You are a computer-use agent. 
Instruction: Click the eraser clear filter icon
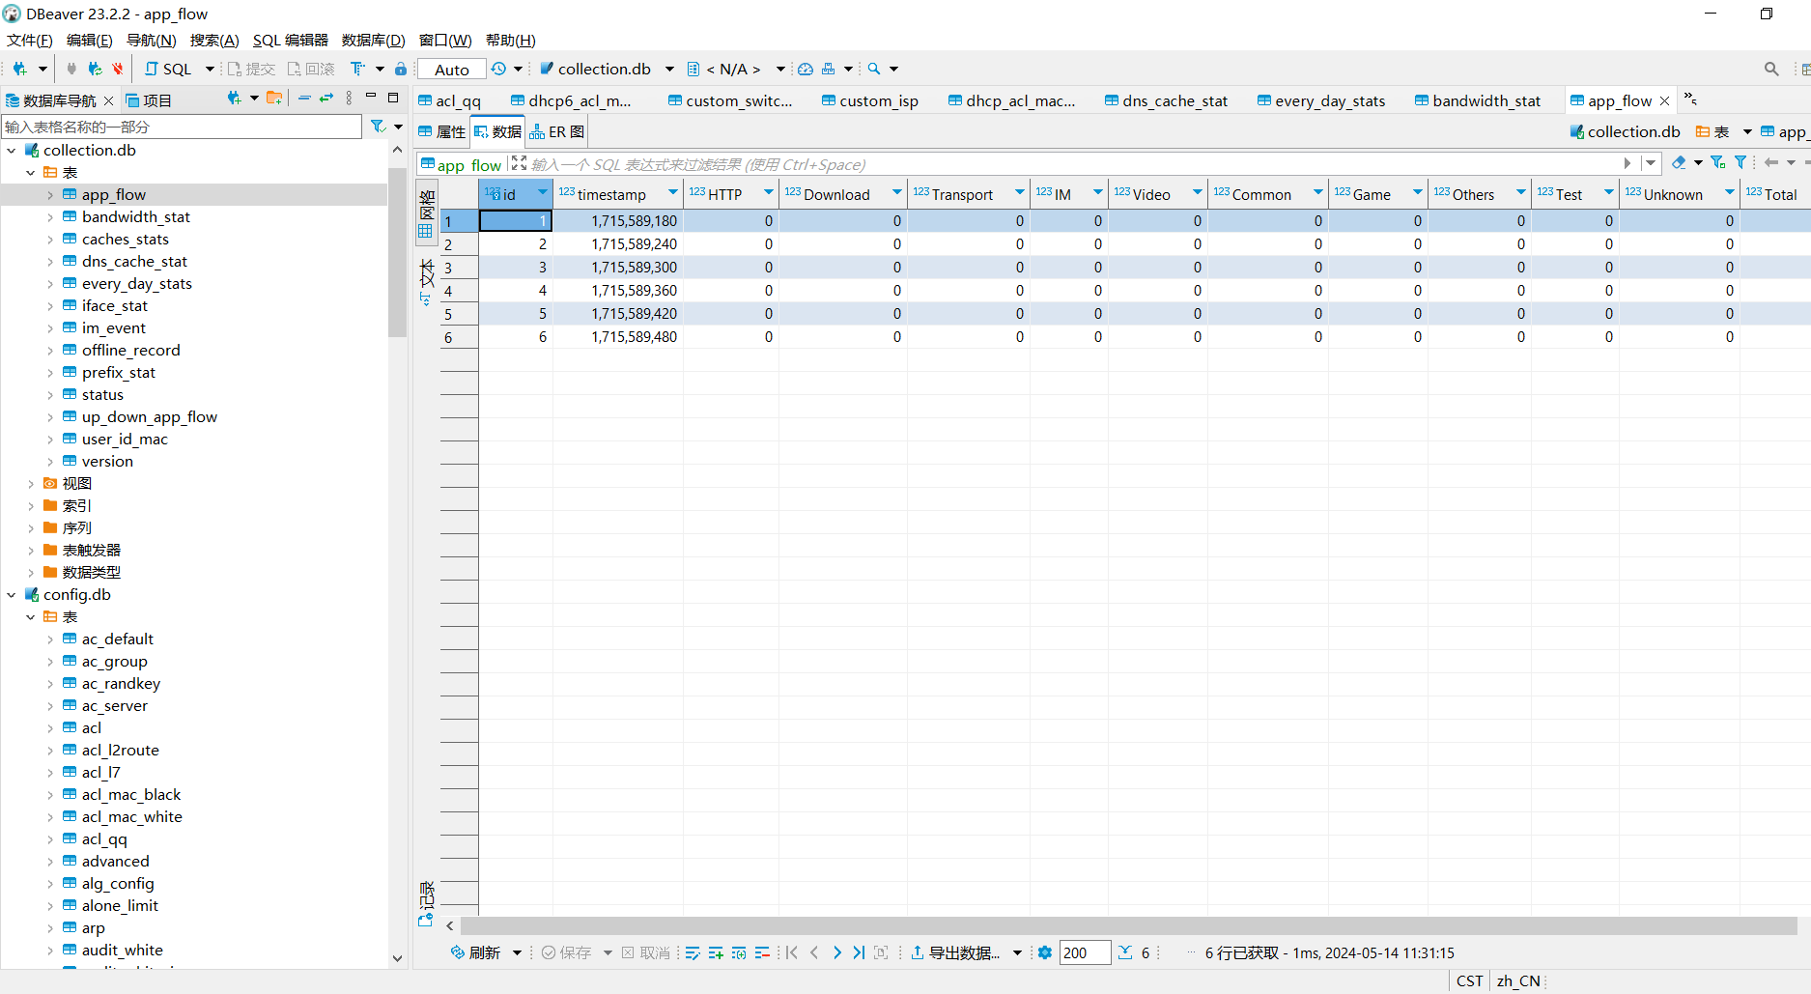[x=1679, y=163]
